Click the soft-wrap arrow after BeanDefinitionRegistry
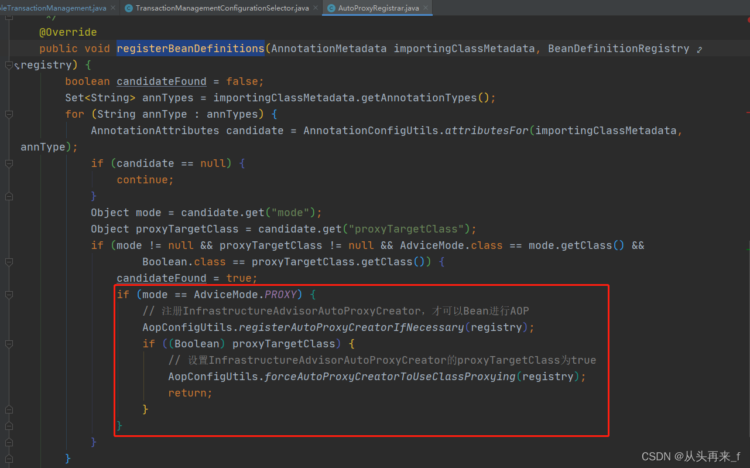750x468 pixels. pyautogui.click(x=699, y=50)
